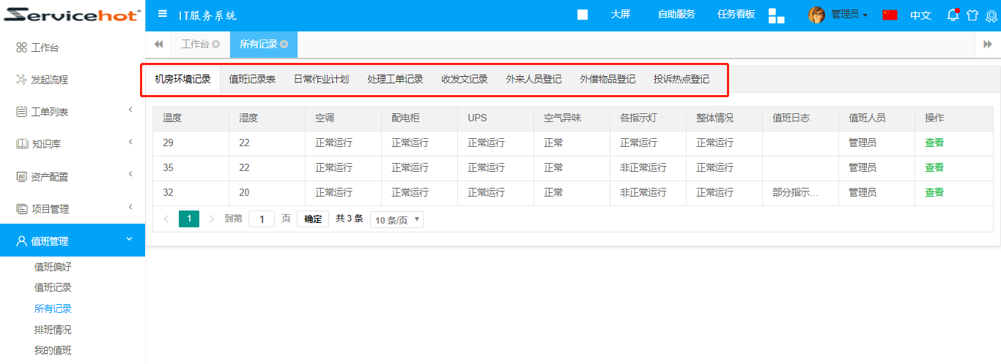Screen dimensions: 1001x364
Task: Click the T-shirt theme icon
Action: click(x=972, y=15)
